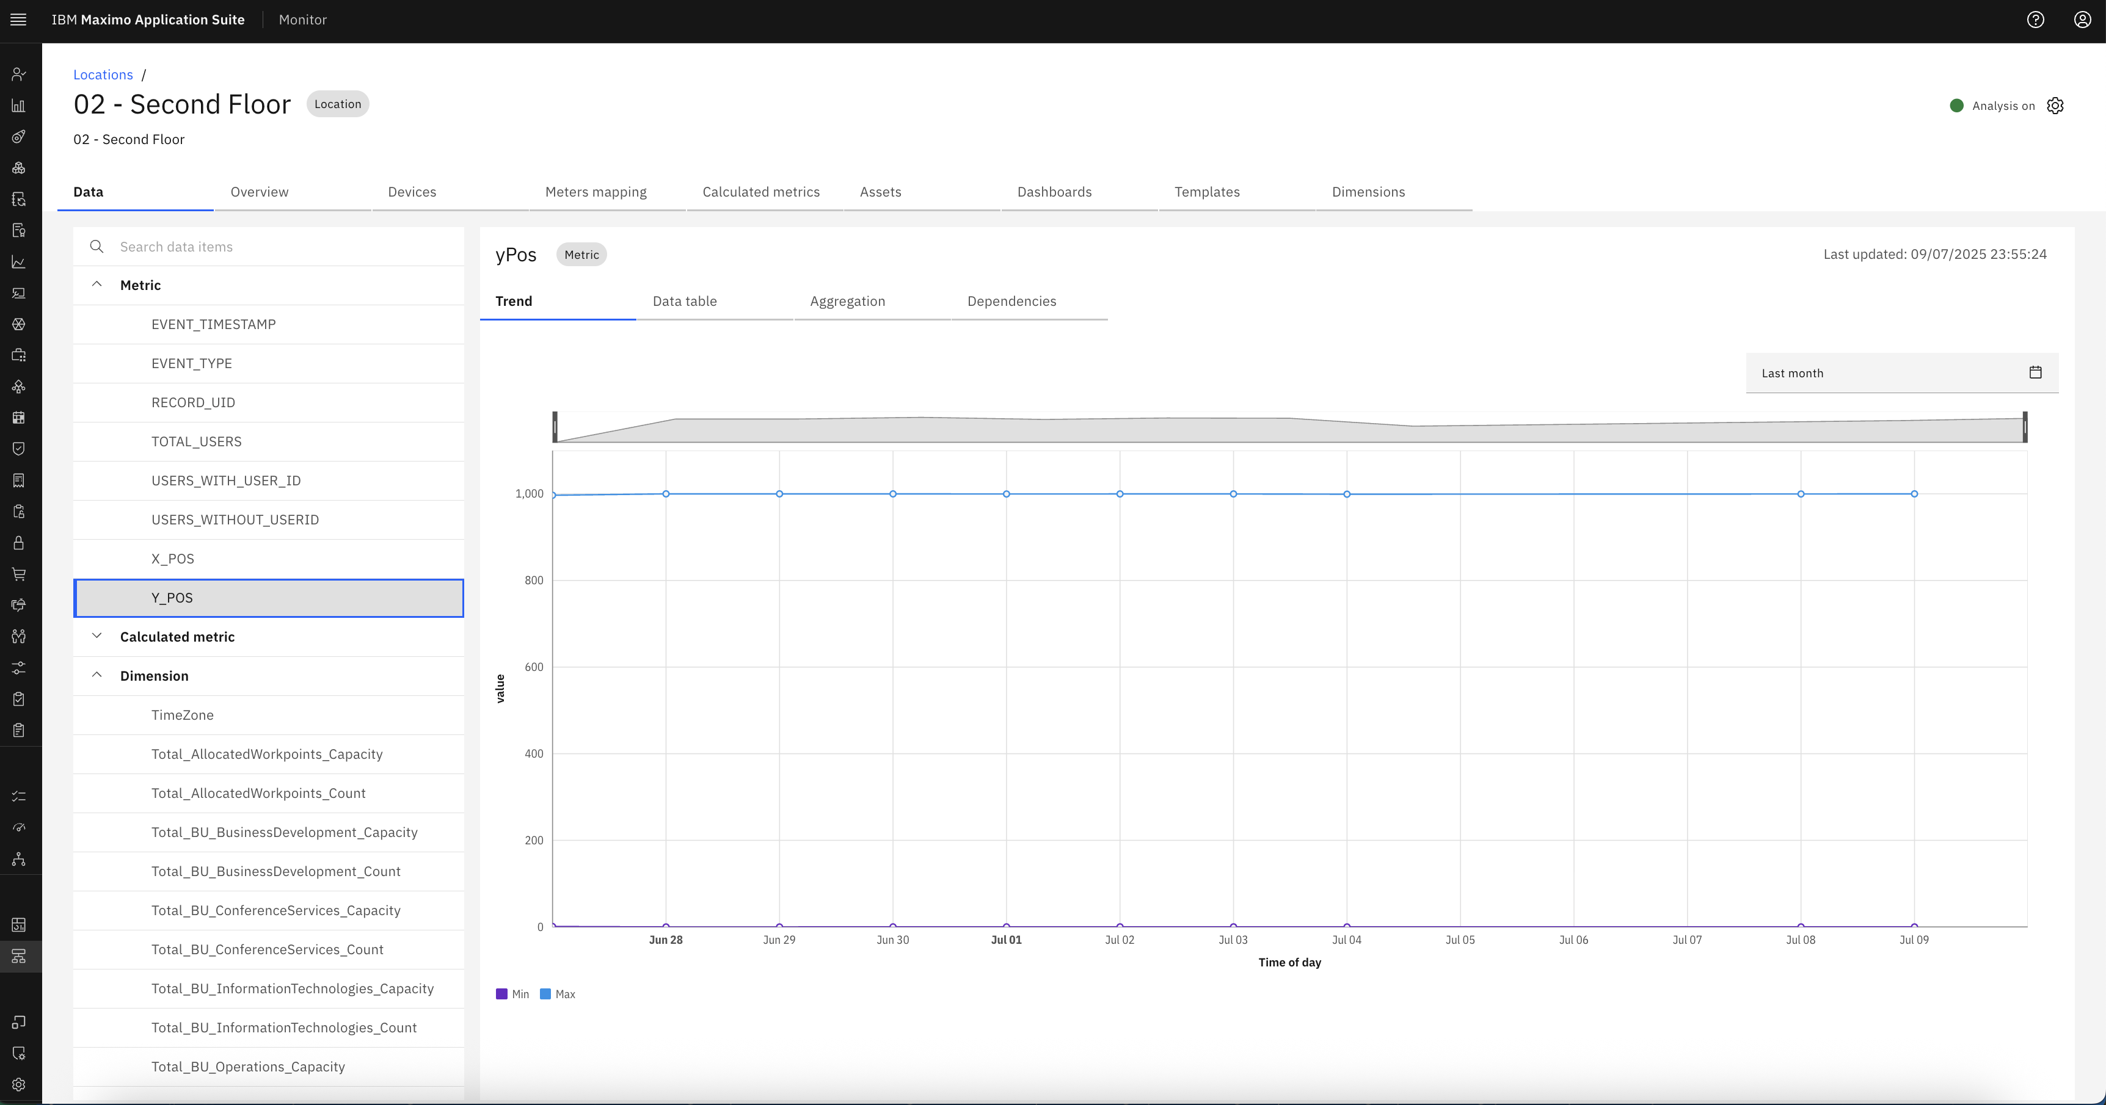This screenshot has height=1105, width=2106.
Task: Click the hexagon cube icon in sidebar
Action: tap(19, 324)
